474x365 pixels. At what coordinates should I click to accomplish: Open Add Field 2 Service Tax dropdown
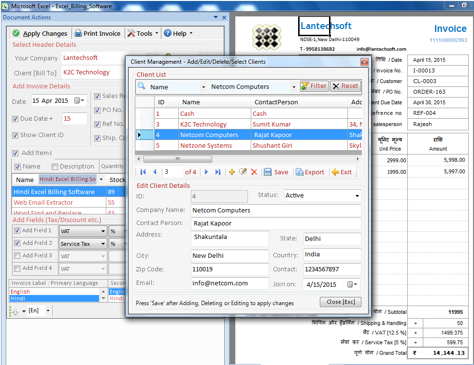click(103, 243)
